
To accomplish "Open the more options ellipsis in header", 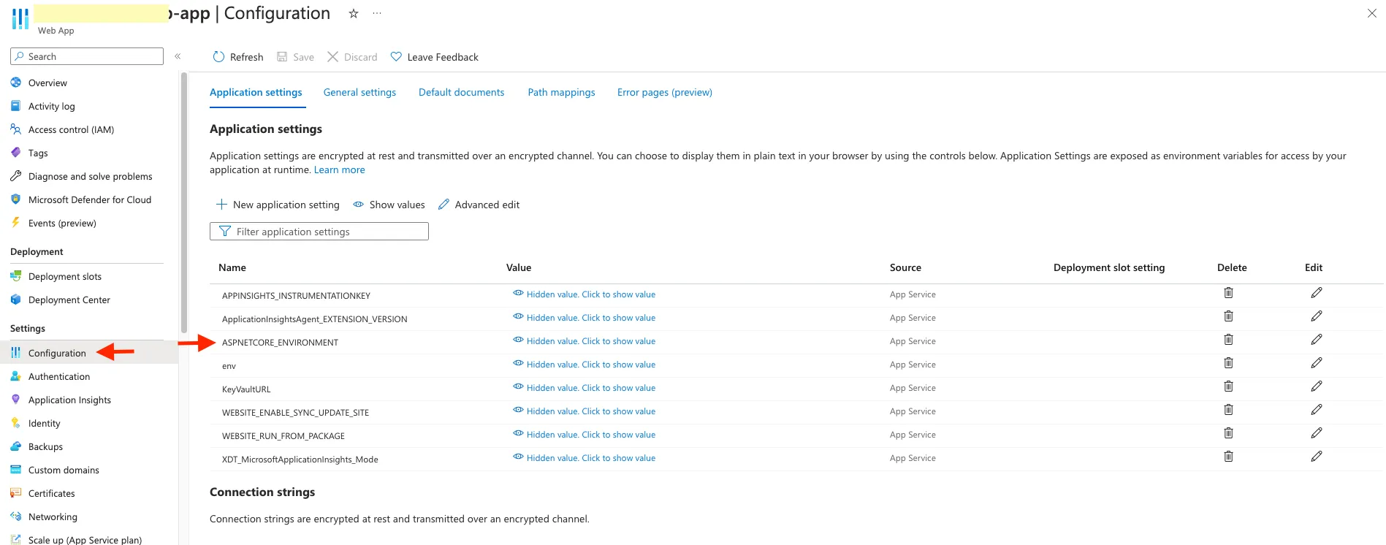I will click(377, 13).
